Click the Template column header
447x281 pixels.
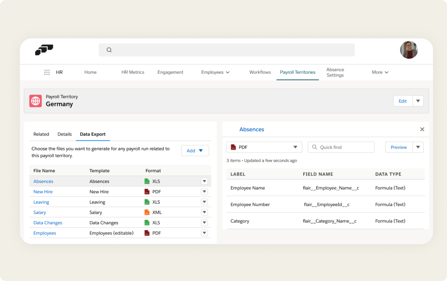pos(100,171)
